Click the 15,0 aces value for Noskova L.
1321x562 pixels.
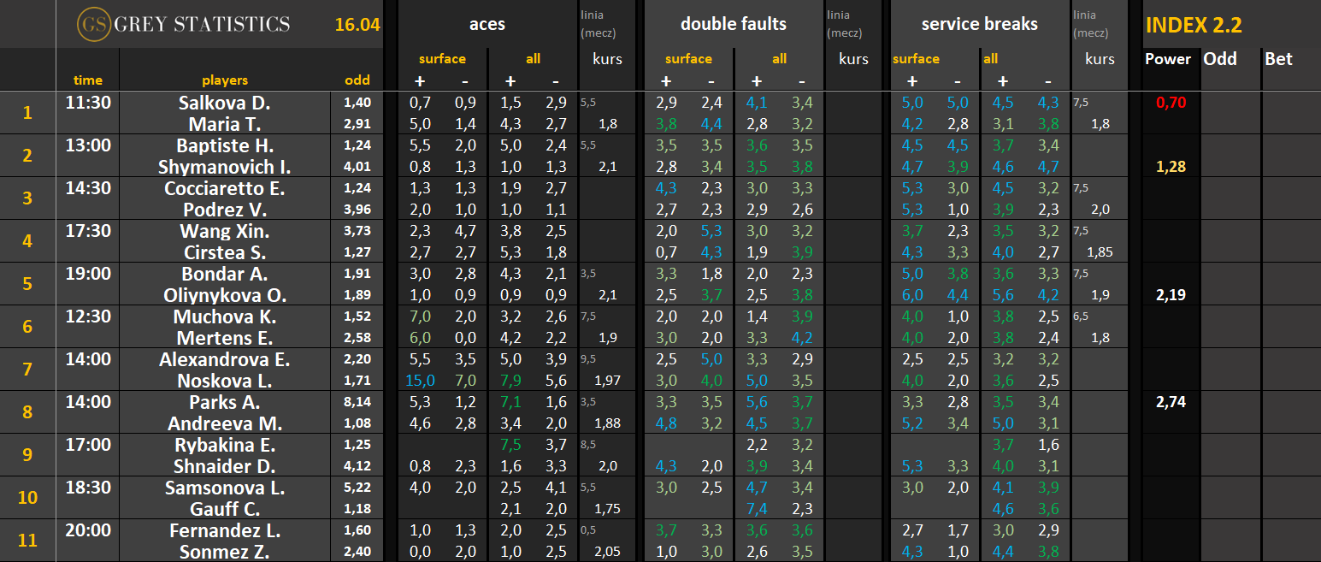(420, 381)
